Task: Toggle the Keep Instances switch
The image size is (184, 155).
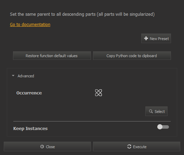Action: pyautogui.click(x=163, y=127)
